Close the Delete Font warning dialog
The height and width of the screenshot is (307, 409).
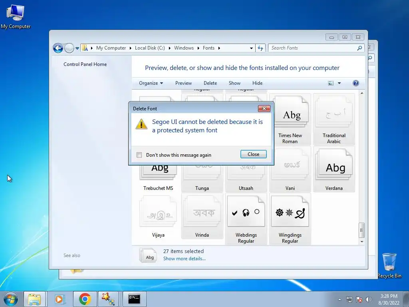click(x=253, y=154)
